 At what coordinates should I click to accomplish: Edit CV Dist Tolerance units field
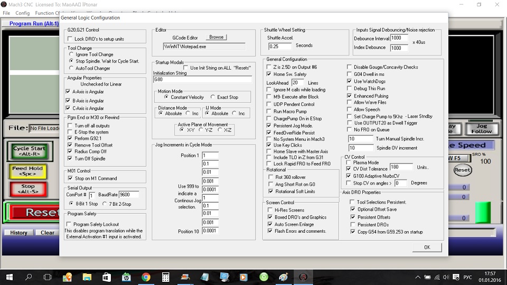(x=401, y=167)
